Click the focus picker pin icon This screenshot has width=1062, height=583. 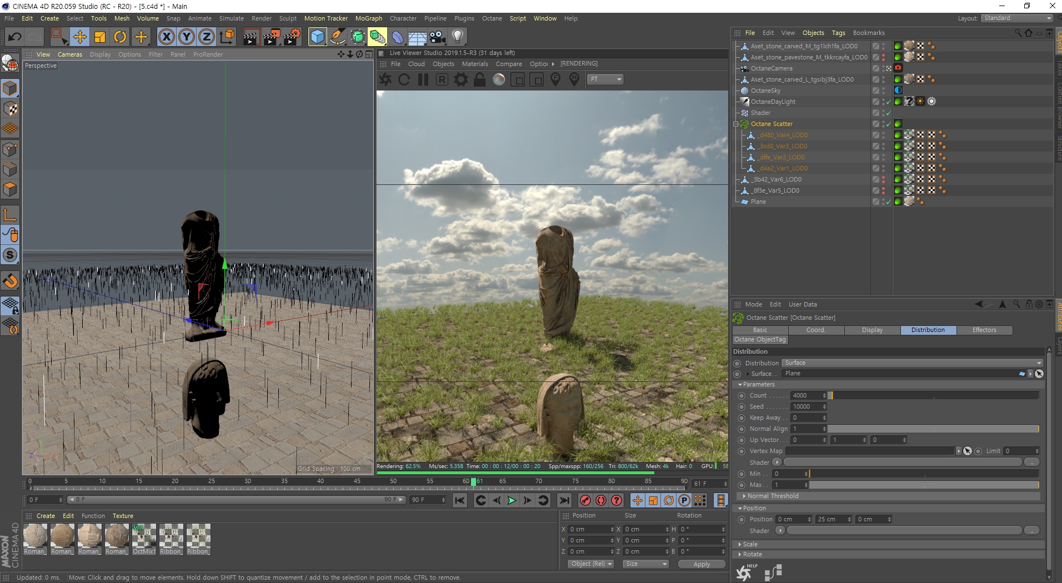pyautogui.click(x=555, y=79)
